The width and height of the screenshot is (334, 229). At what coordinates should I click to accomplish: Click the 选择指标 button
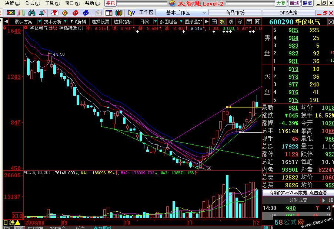pos(123,22)
